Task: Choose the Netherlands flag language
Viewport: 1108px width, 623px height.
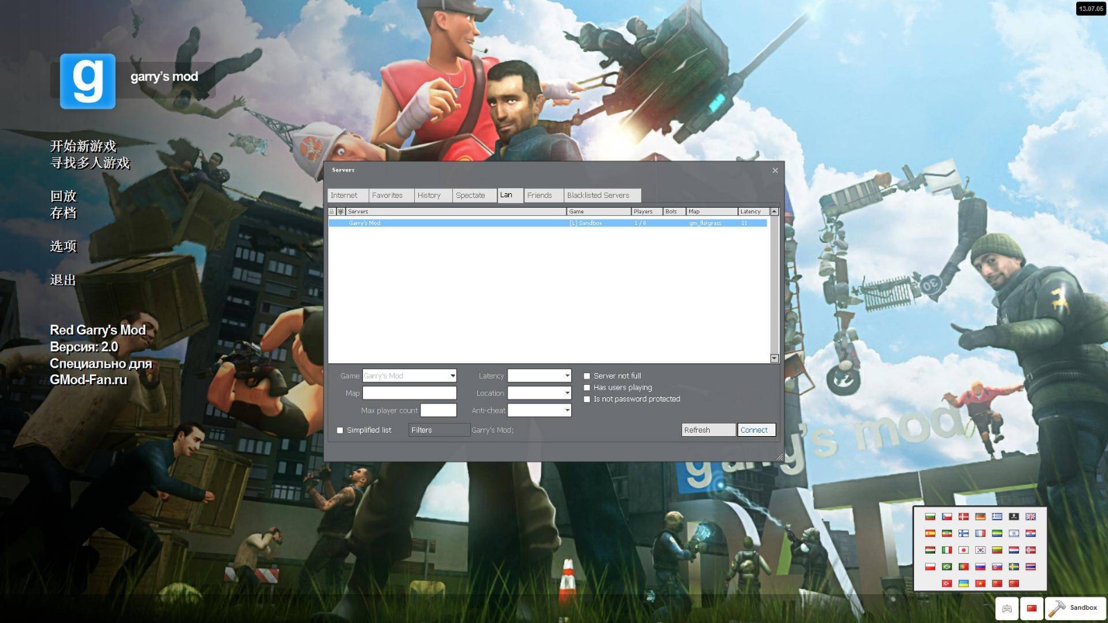Action: 1014,550
